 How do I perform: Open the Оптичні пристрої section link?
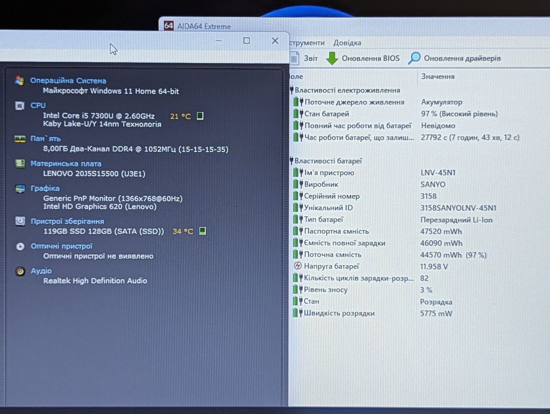pos(61,246)
